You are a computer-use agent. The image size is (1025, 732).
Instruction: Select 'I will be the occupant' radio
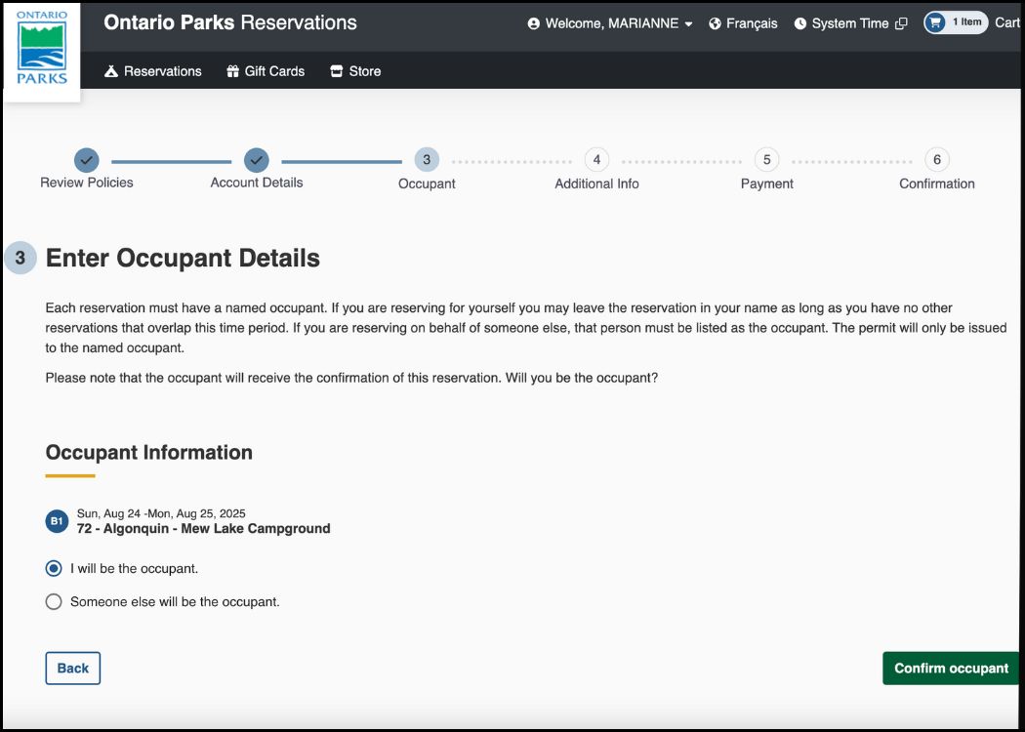54,569
